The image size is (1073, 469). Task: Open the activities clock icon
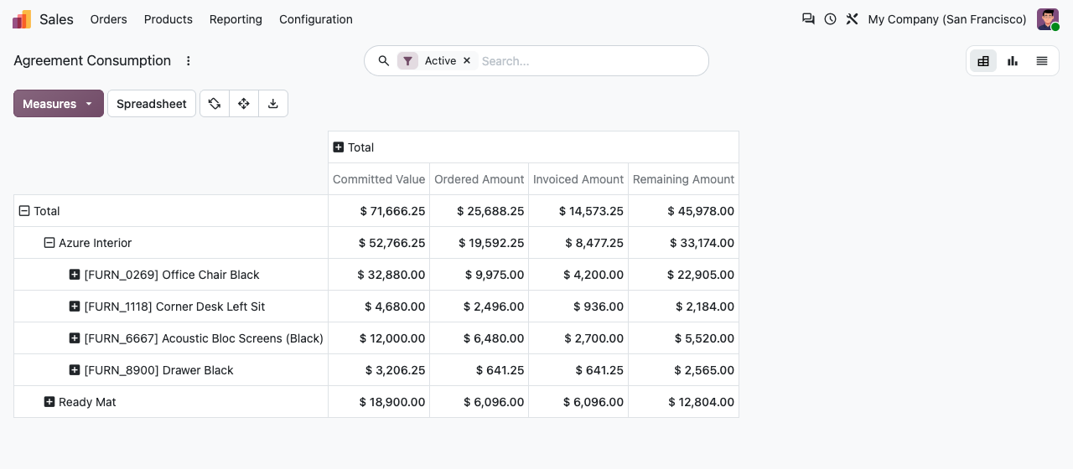tap(830, 18)
